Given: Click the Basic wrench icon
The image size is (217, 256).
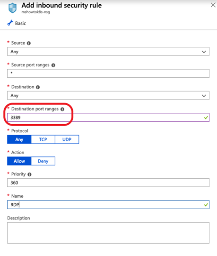Looking at the screenshot, I should point(10,23).
